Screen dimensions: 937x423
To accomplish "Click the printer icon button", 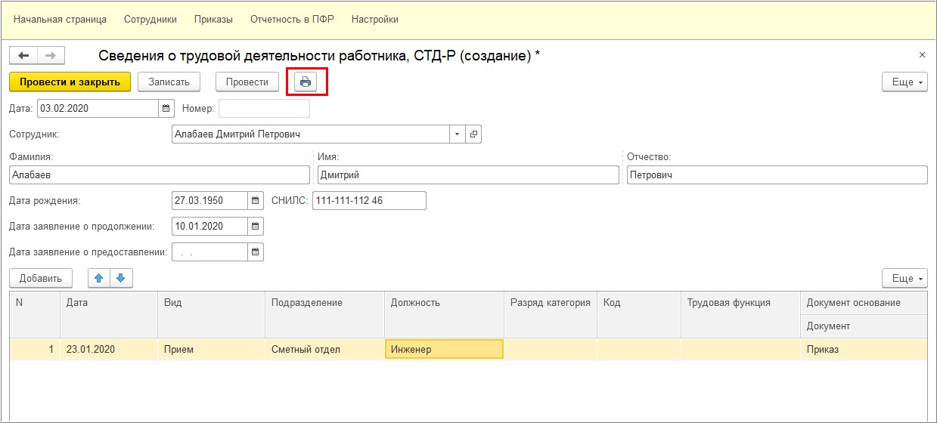I will coord(306,82).
